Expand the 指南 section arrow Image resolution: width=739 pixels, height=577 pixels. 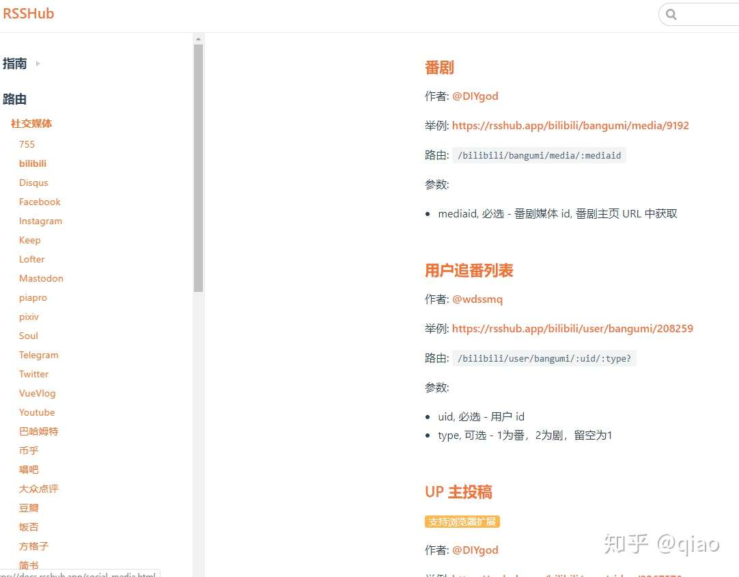tap(38, 63)
